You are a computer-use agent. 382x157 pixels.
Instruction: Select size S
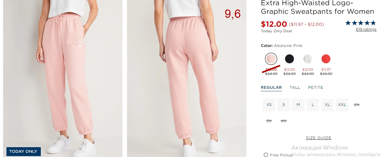(x=284, y=105)
